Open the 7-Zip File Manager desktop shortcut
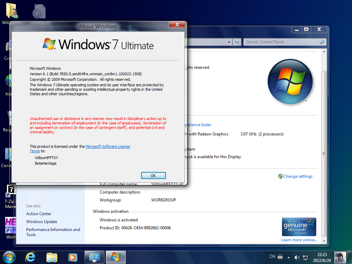Image resolution: width=352 pixels, height=264 pixels. coord(11,196)
